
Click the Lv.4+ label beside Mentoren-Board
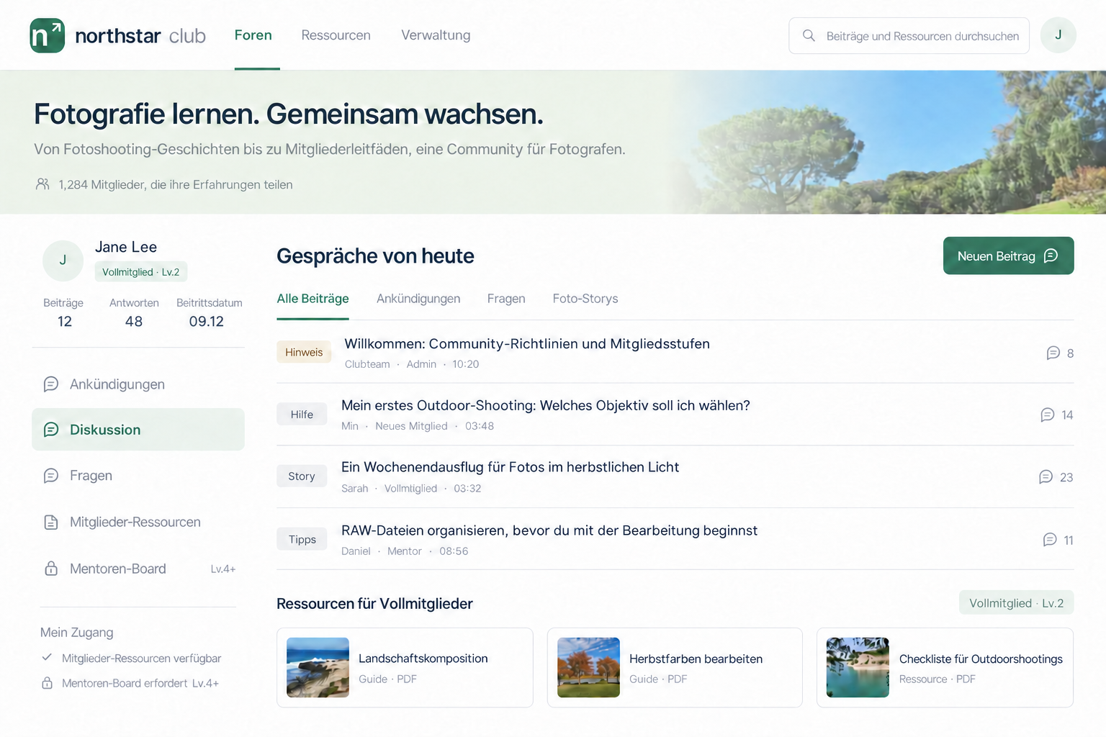pos(223,569)
